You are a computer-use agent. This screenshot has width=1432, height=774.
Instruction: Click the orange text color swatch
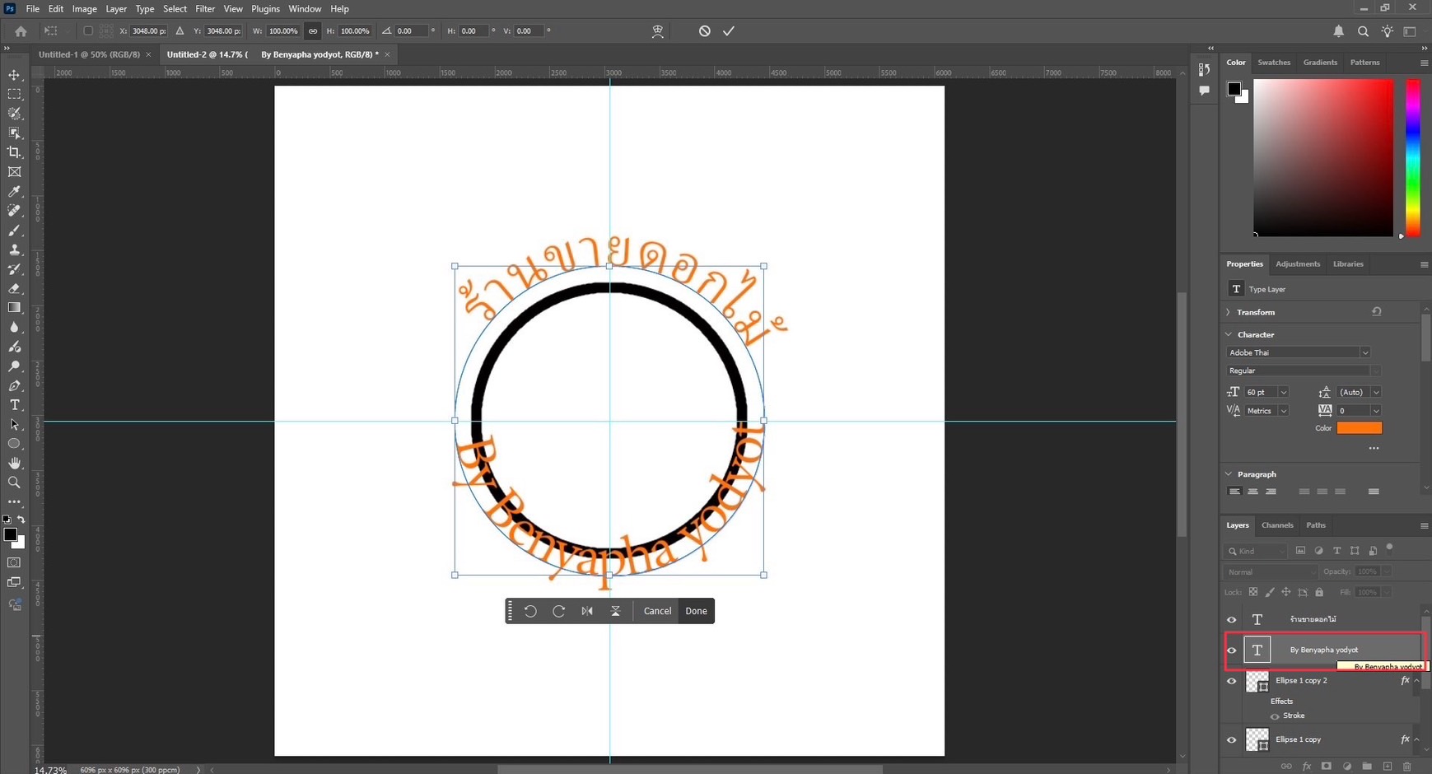tap(1359, 428)
